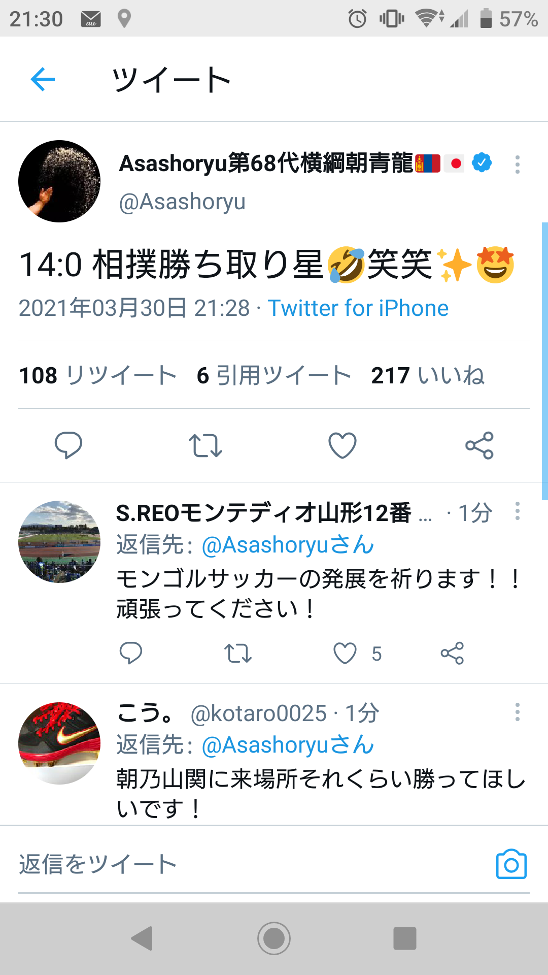Viewport: 548px width, 975px height.
Task: Tap the back arrow in header
Action: click(43, 79)
